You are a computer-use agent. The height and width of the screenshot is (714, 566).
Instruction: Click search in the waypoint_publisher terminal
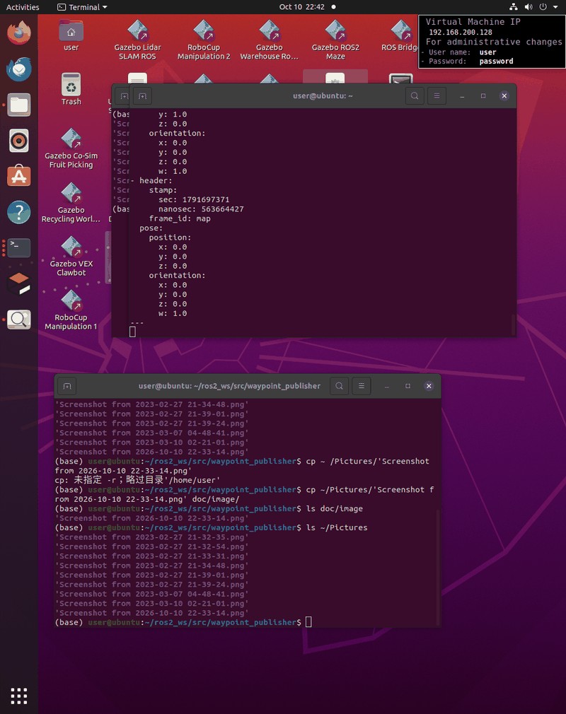click(339, 386)
